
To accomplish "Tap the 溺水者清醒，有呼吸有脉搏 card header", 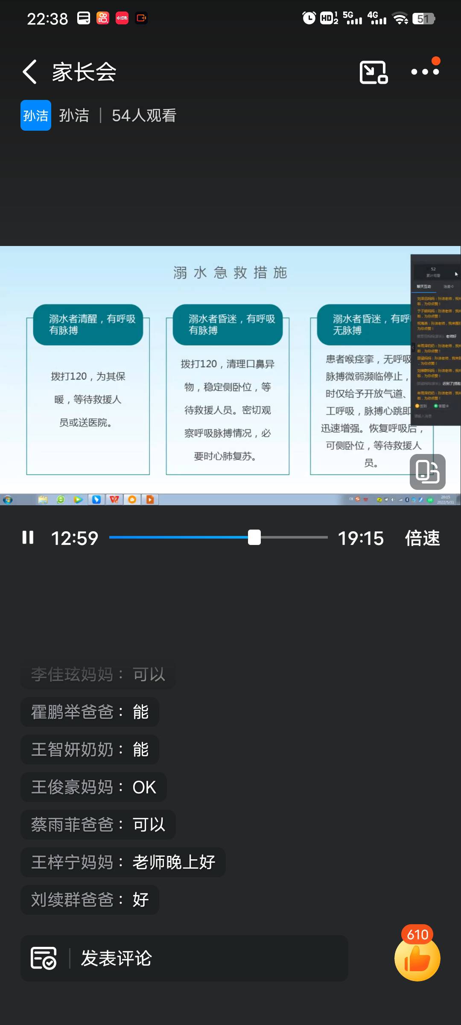I will click(x=88, y=325).
